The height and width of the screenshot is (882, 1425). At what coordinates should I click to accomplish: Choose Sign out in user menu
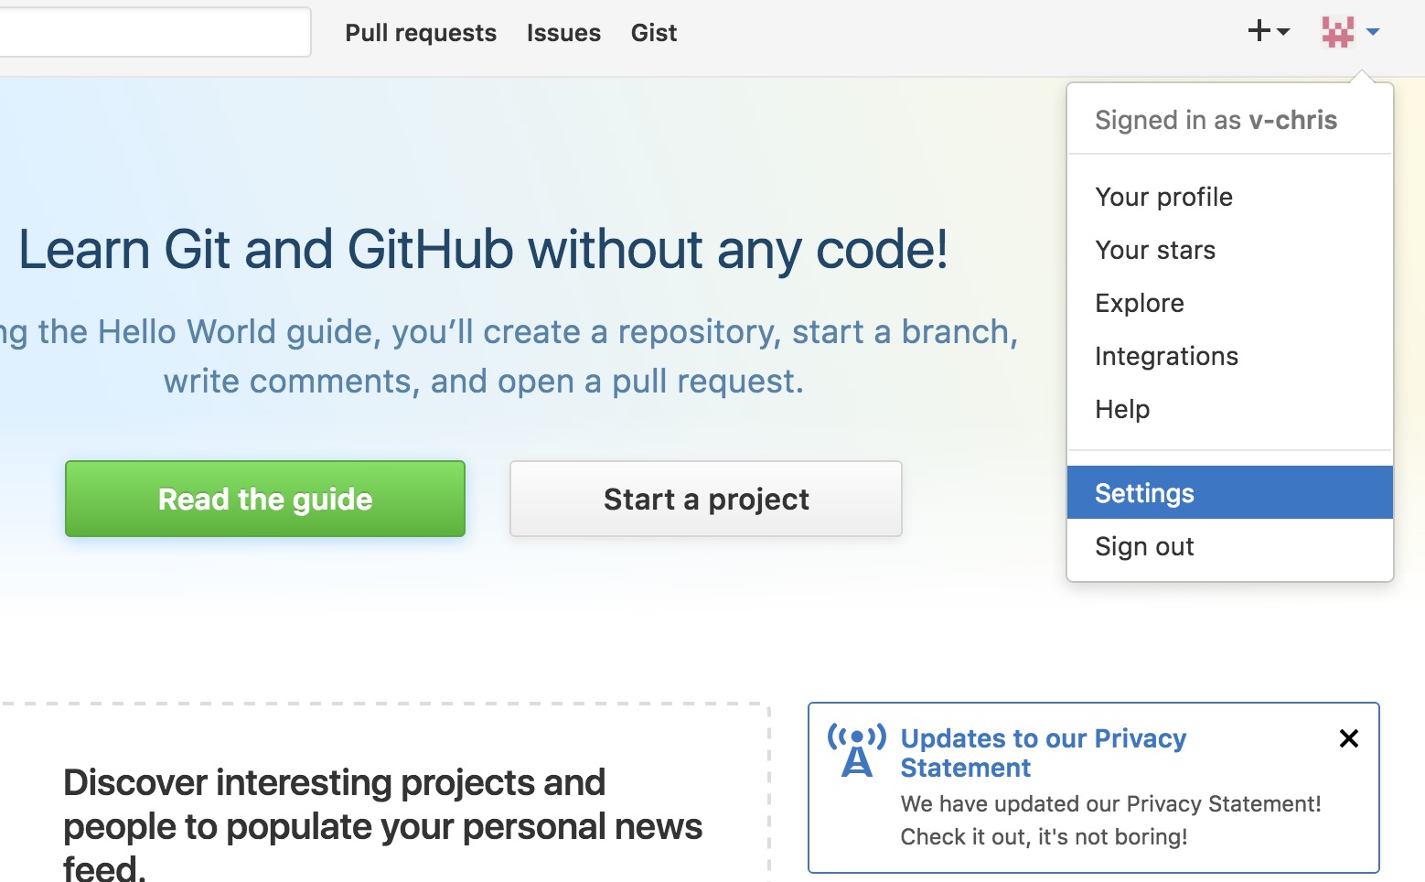(1229, 546)
